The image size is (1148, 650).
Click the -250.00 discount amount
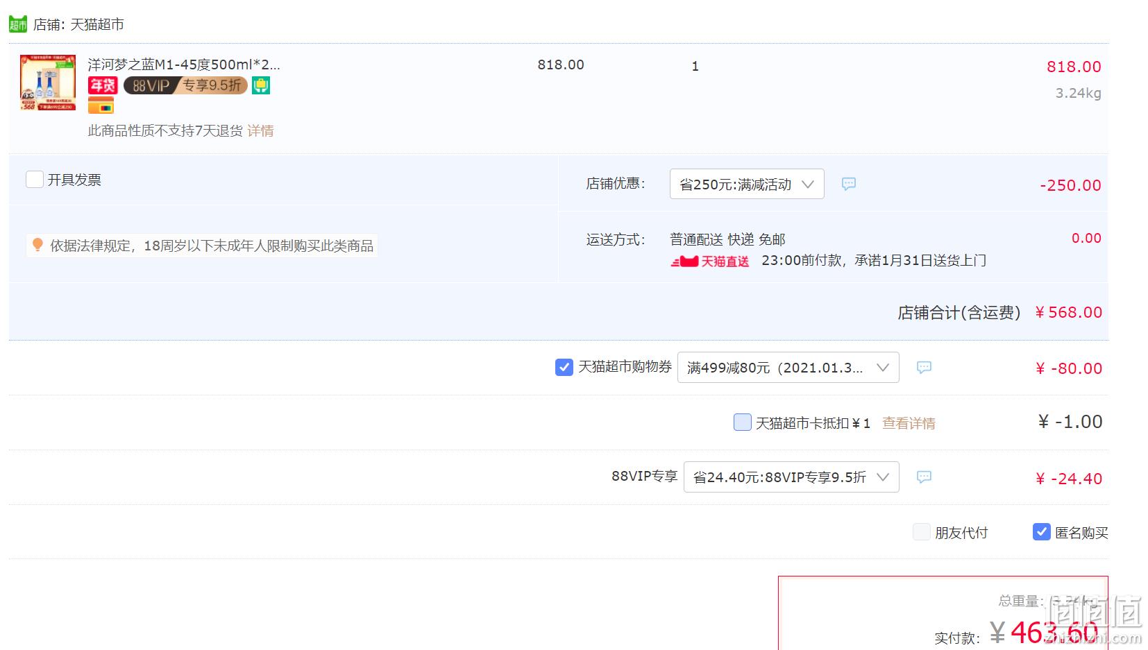pyautogui.click(x=1070, y=185)
